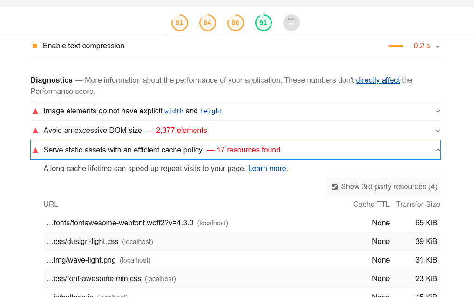Click orange square beside Enable text compression
Image resolution: width=474 pixels, height=297 pixels.
tap(35, 46)
